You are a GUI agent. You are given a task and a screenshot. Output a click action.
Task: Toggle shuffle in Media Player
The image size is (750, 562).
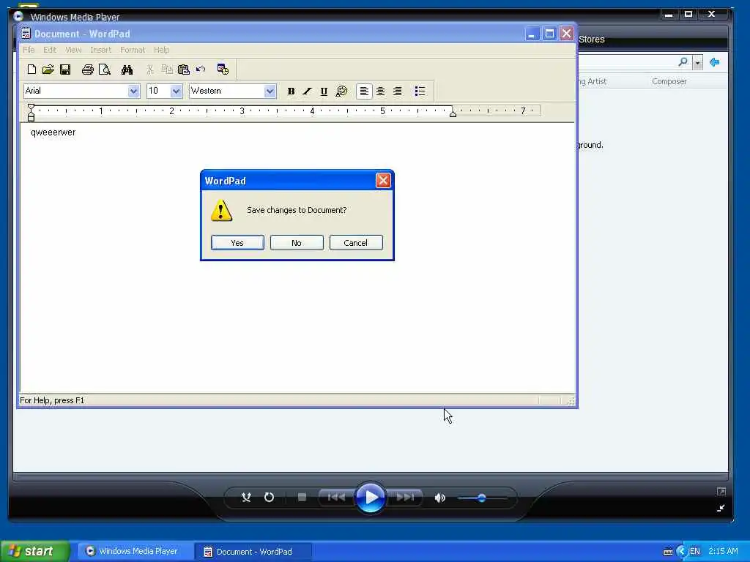[246, 498]
